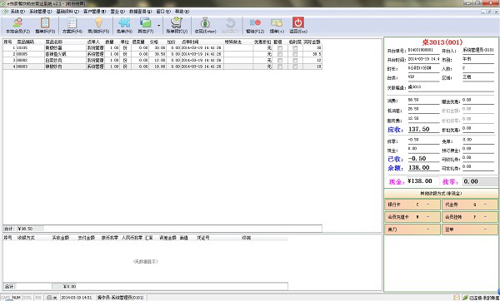Open the 整单折(F3) clipboard discount tool
This screenshot has height=301, width=500.
click(45, 26)
